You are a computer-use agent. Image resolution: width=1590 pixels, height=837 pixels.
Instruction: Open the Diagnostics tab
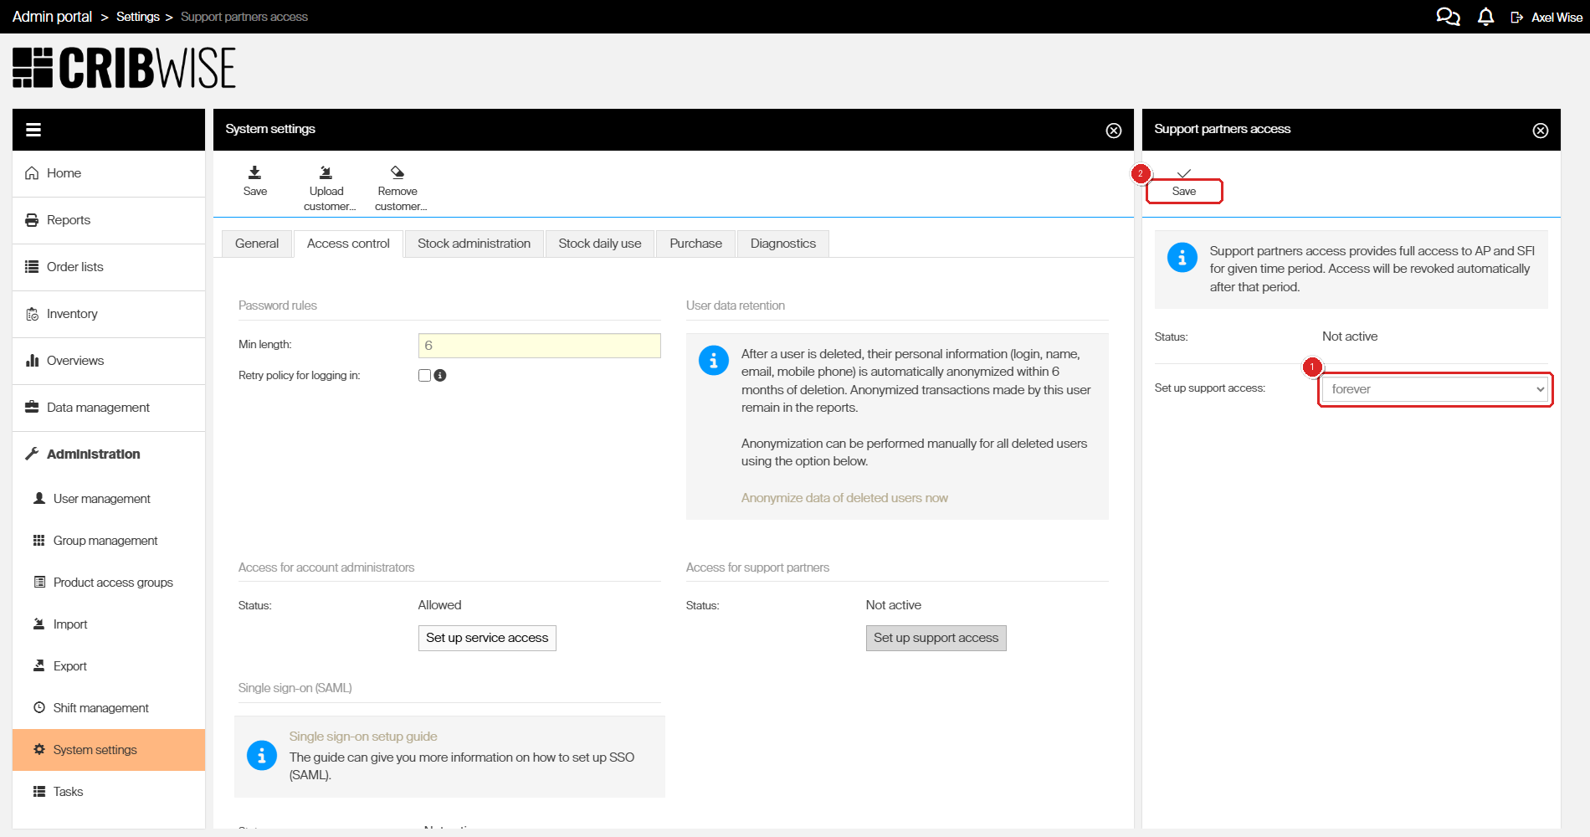point(782,244)
